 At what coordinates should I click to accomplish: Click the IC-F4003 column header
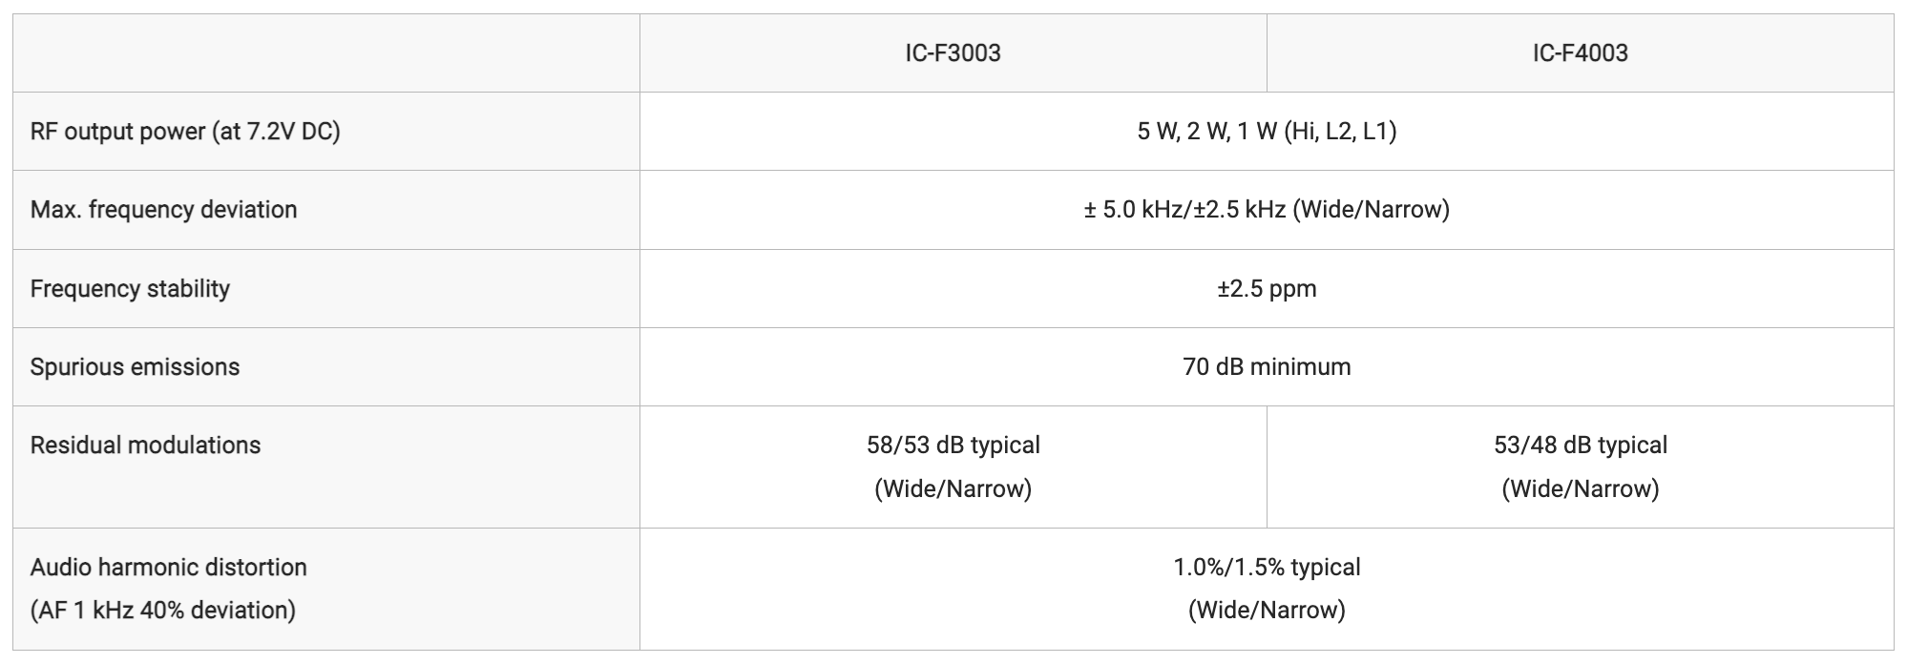point(1580,52)
